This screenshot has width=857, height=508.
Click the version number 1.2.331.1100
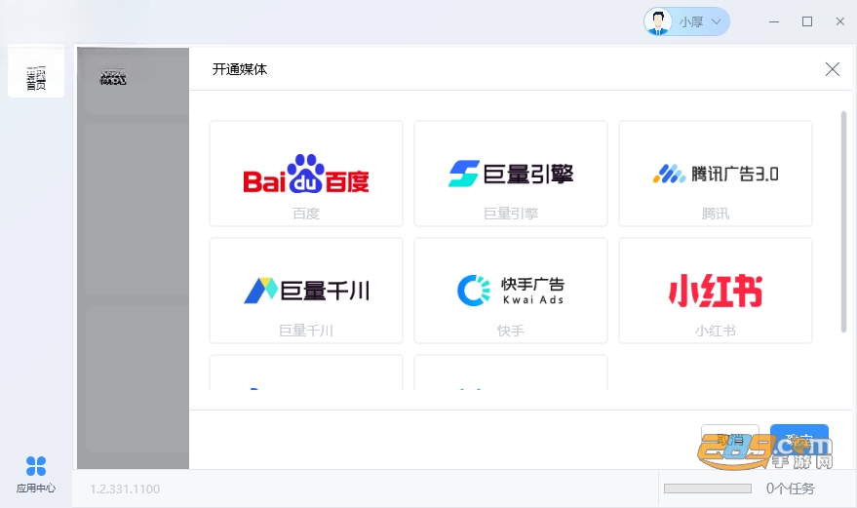point(125,488)
